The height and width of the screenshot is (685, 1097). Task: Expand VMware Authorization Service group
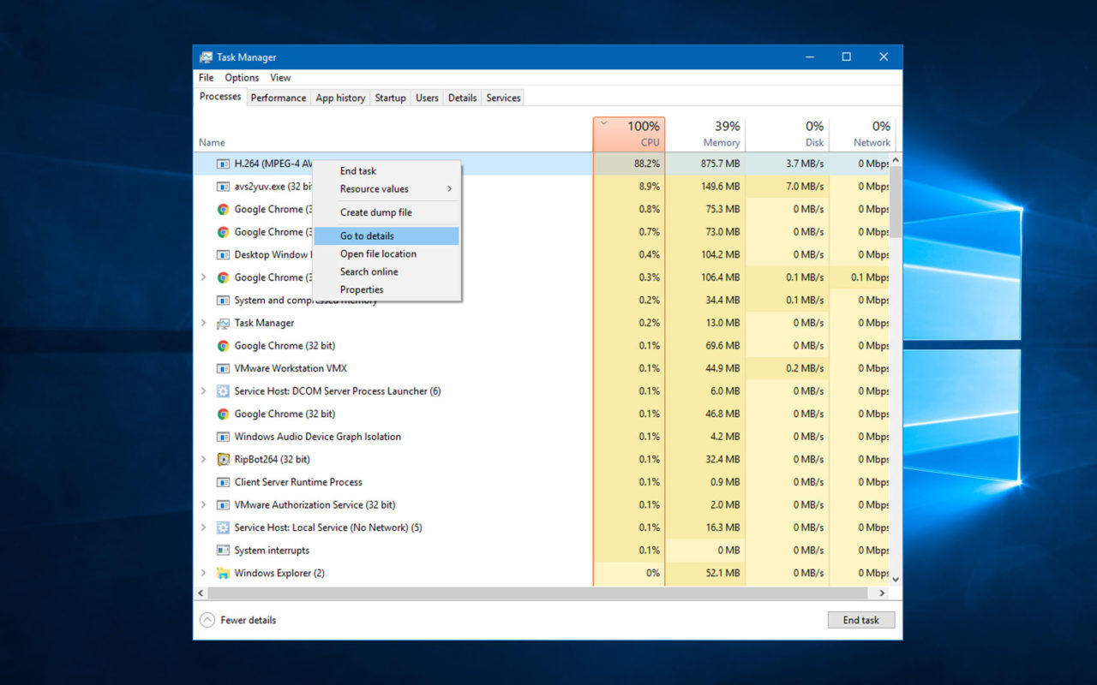tap(203, 505)
